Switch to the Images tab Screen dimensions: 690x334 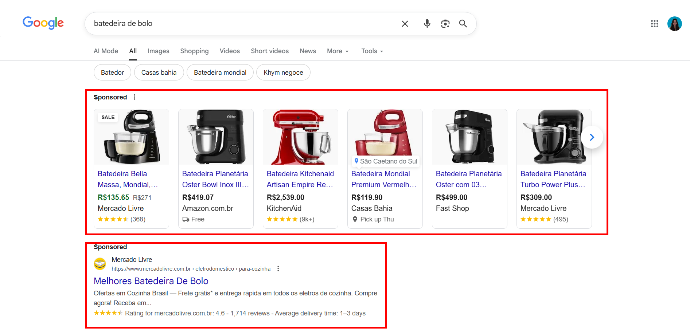pyautogui.click(x=158, y=51)
